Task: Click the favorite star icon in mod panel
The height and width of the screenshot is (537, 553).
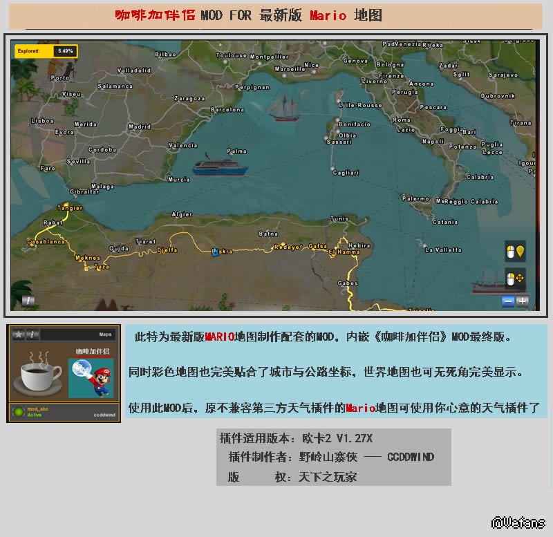Action: [x=18, y=334]
